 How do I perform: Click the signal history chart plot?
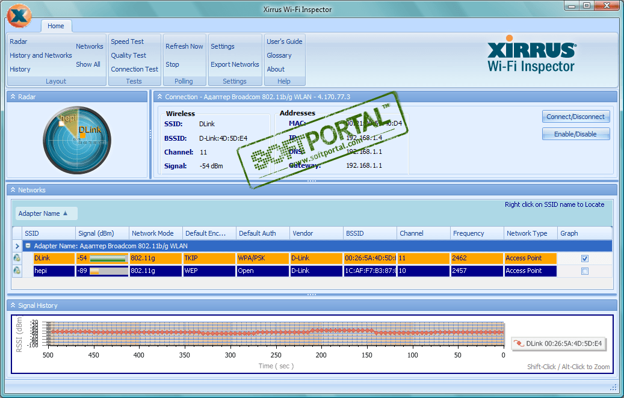click(x=276, y=333)
